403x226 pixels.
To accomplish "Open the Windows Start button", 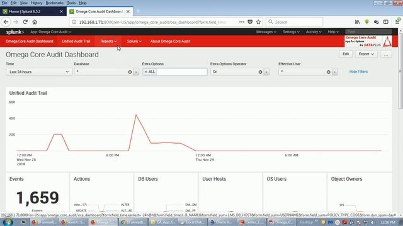I will 8,222.
